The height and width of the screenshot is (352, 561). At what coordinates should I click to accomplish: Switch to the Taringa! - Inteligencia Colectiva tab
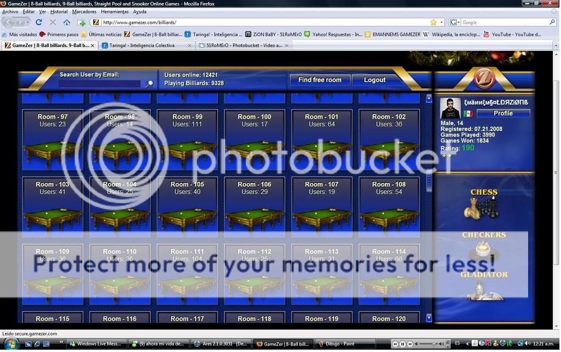pos(146,46)
